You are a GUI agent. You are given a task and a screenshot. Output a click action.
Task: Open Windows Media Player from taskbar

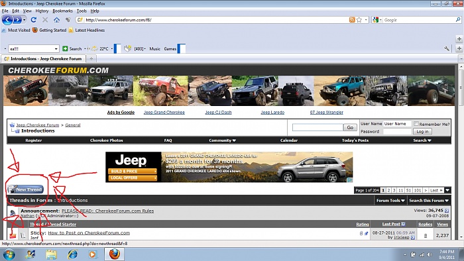pyautogui.click(x=92, y=254)
